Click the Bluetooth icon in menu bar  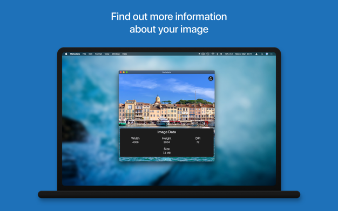tap(217, 54)
